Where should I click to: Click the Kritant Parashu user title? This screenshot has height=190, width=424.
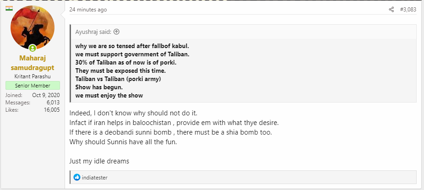(x=33, y=76)
